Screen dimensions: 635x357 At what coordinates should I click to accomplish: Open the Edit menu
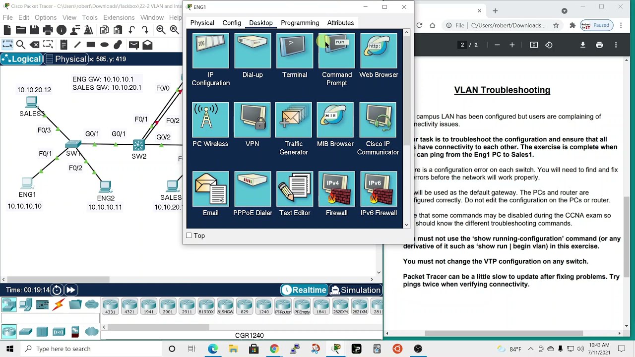coord(24,17)
